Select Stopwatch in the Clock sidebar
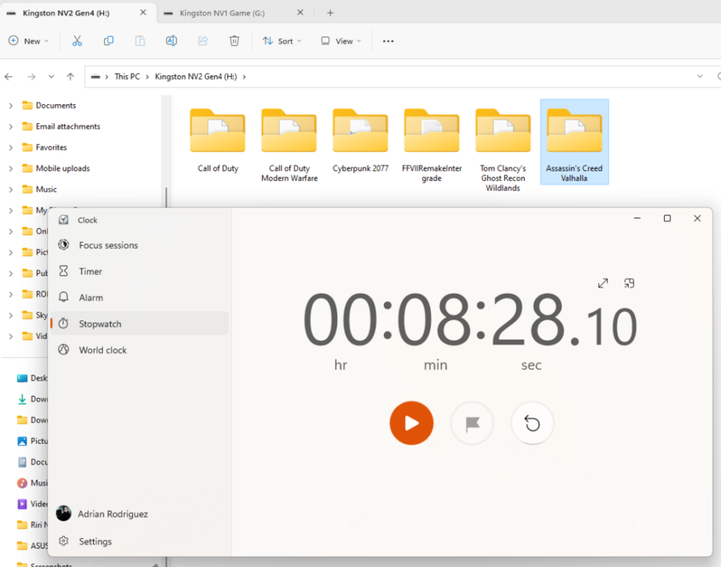 click(139, 324)
